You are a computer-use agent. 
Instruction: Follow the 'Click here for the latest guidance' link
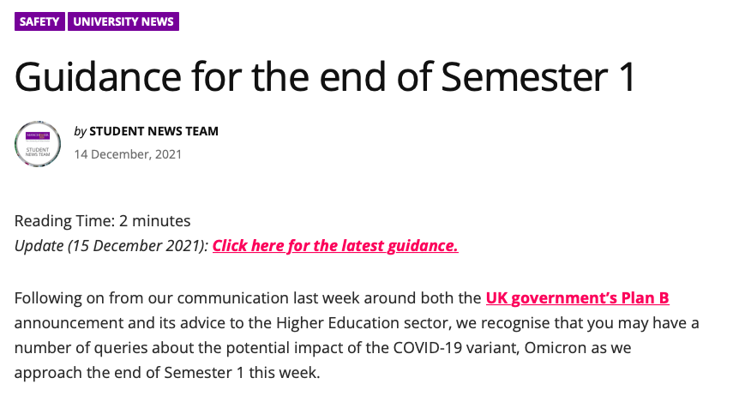(335, 246)
